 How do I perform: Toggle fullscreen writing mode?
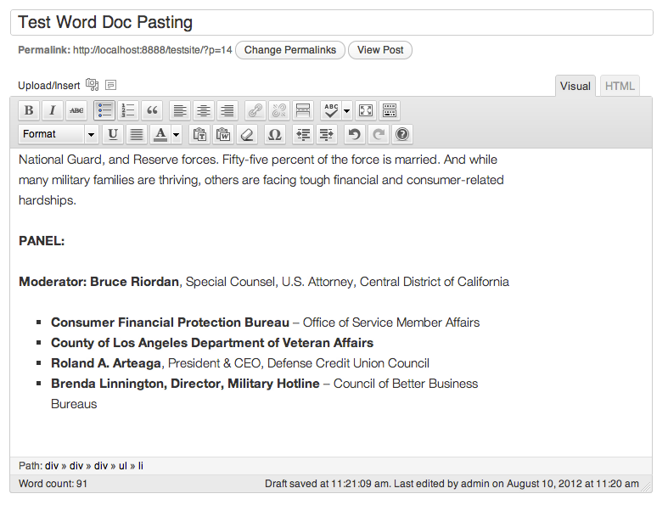click(366, 110)
